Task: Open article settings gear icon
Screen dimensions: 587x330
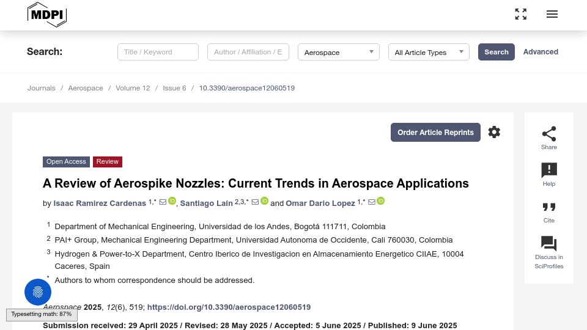Action: pos(494,132)
